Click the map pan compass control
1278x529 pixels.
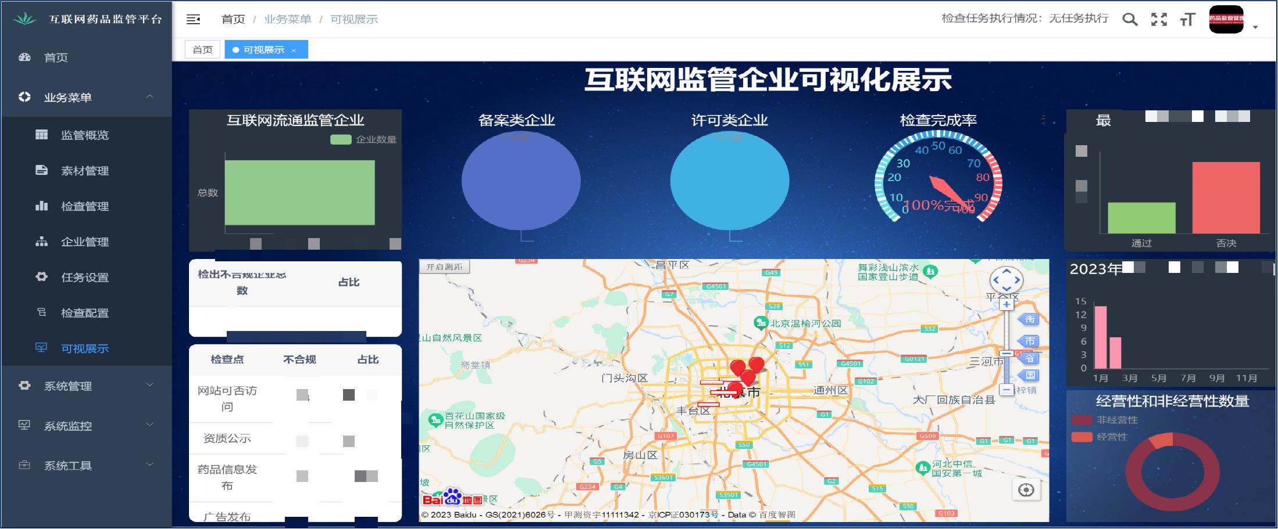click(x=1006, y=280)
